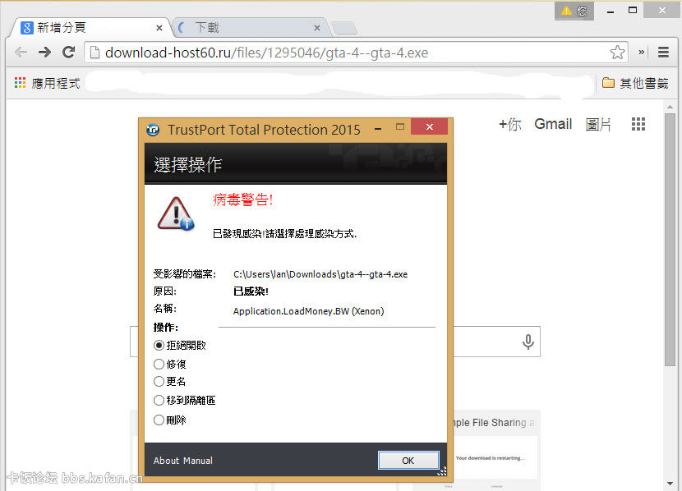Bookmark this page with the star icon
Image resolution: width=682 pixels, height=491 pixels.
click(x=617, y=53)
